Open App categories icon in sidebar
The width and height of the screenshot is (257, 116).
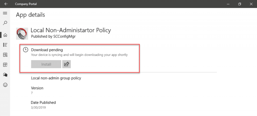[5, 55]
